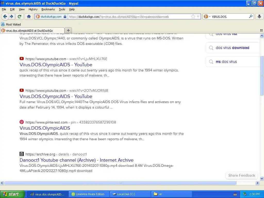The image size is (264, 198).
Task: Click the 'https://archive.org' result URL text
Action: point(40,154)
